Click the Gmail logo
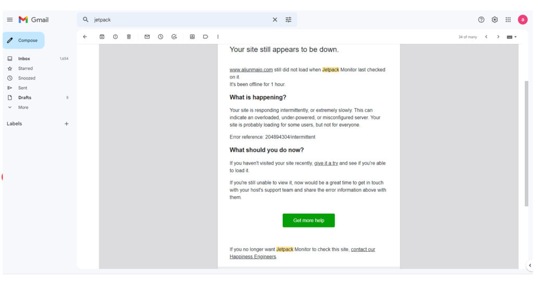534x296 pixels. (x=33, y=20)
